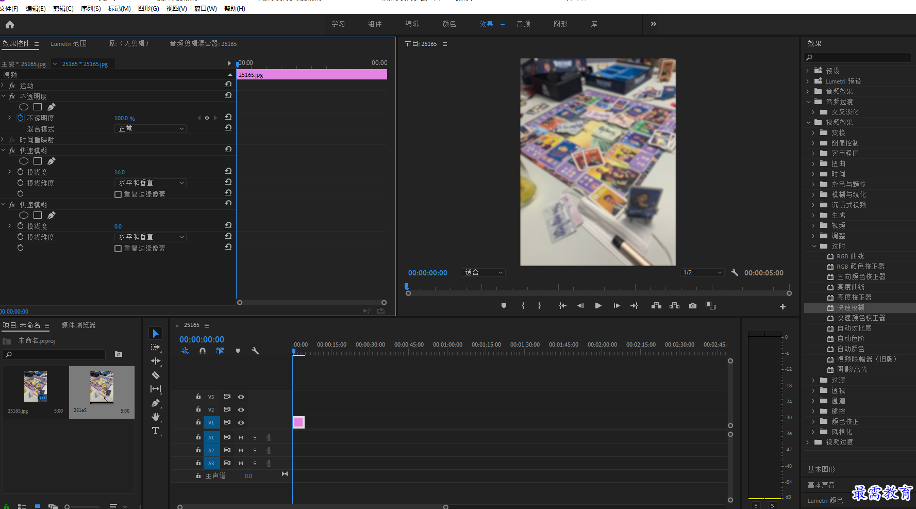Open playback resolution 1/2 dropdown

coord(702,272)
